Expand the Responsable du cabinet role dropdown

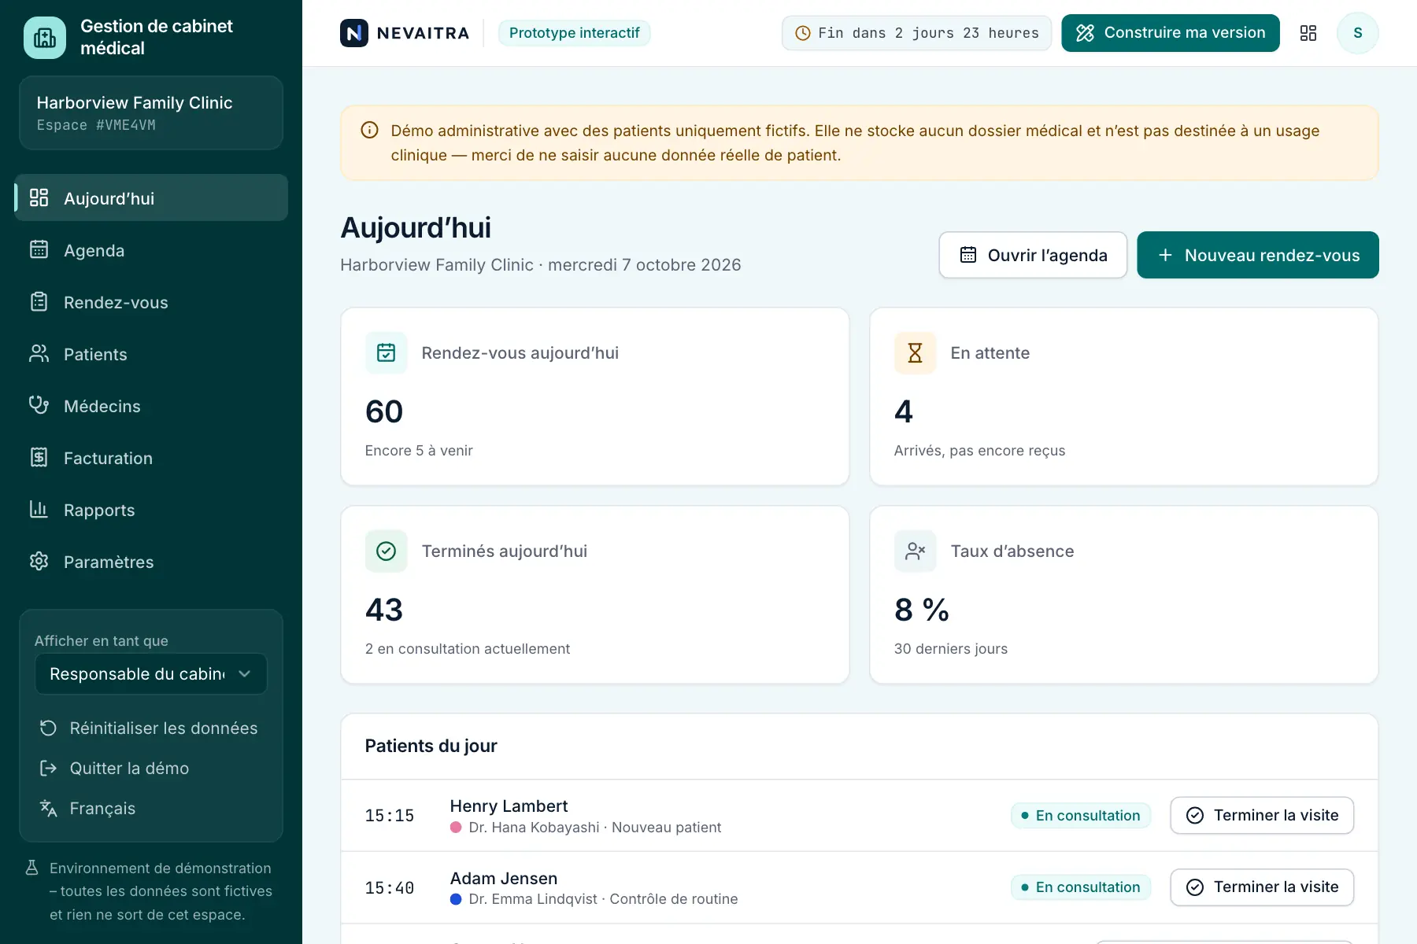tap(151, 674)
